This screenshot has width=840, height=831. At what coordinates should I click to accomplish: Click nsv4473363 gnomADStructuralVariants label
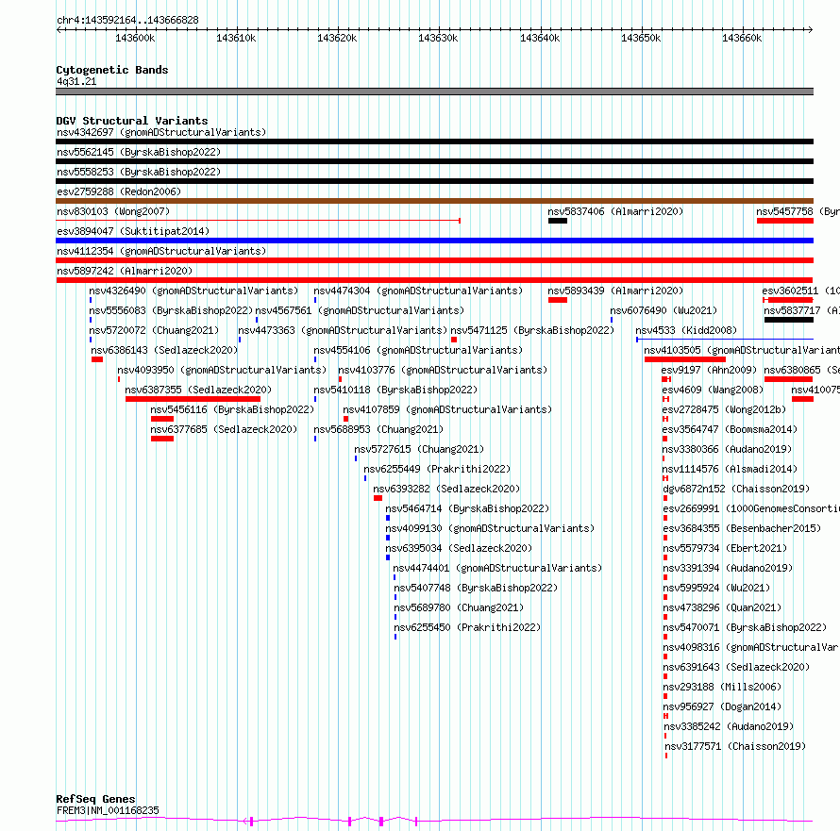click(343, 330)
